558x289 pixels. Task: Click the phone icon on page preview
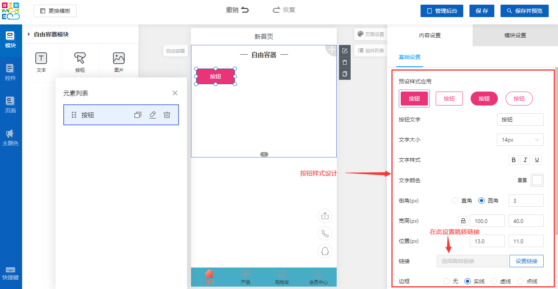tap(325, 234)
